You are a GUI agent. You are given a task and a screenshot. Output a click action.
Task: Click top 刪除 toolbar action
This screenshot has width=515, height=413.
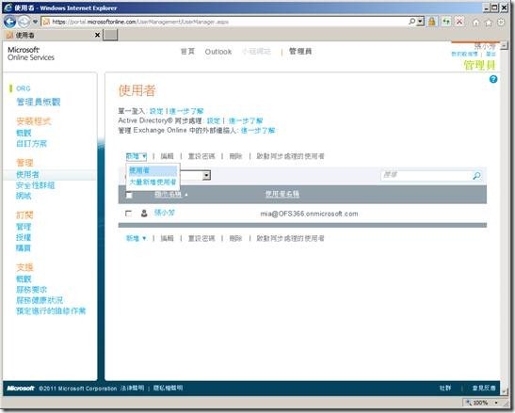[235, 156]
